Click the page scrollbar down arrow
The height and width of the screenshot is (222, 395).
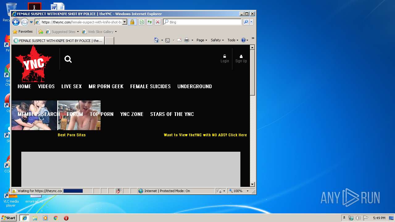pos(252,184)
